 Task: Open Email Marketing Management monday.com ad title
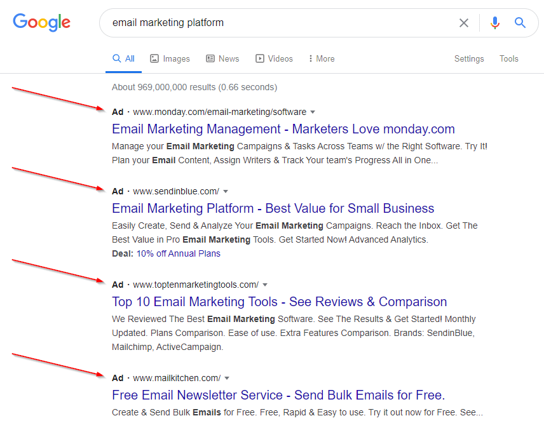click(x=283, y=129)
